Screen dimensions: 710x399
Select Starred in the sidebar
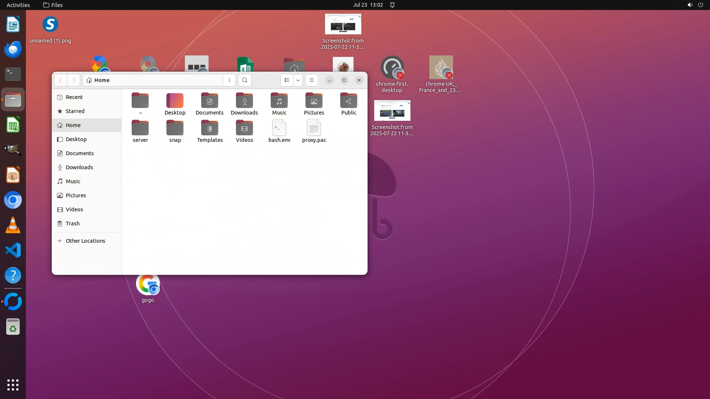75,111
